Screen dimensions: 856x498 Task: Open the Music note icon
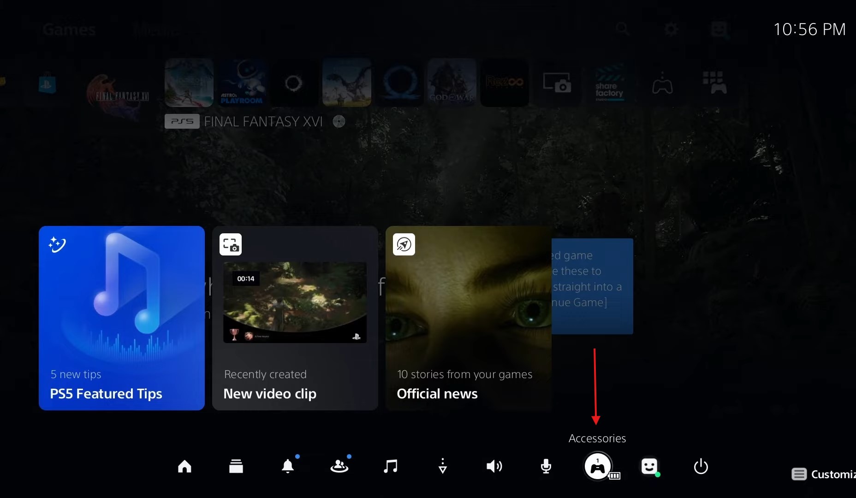coord(391,467)
